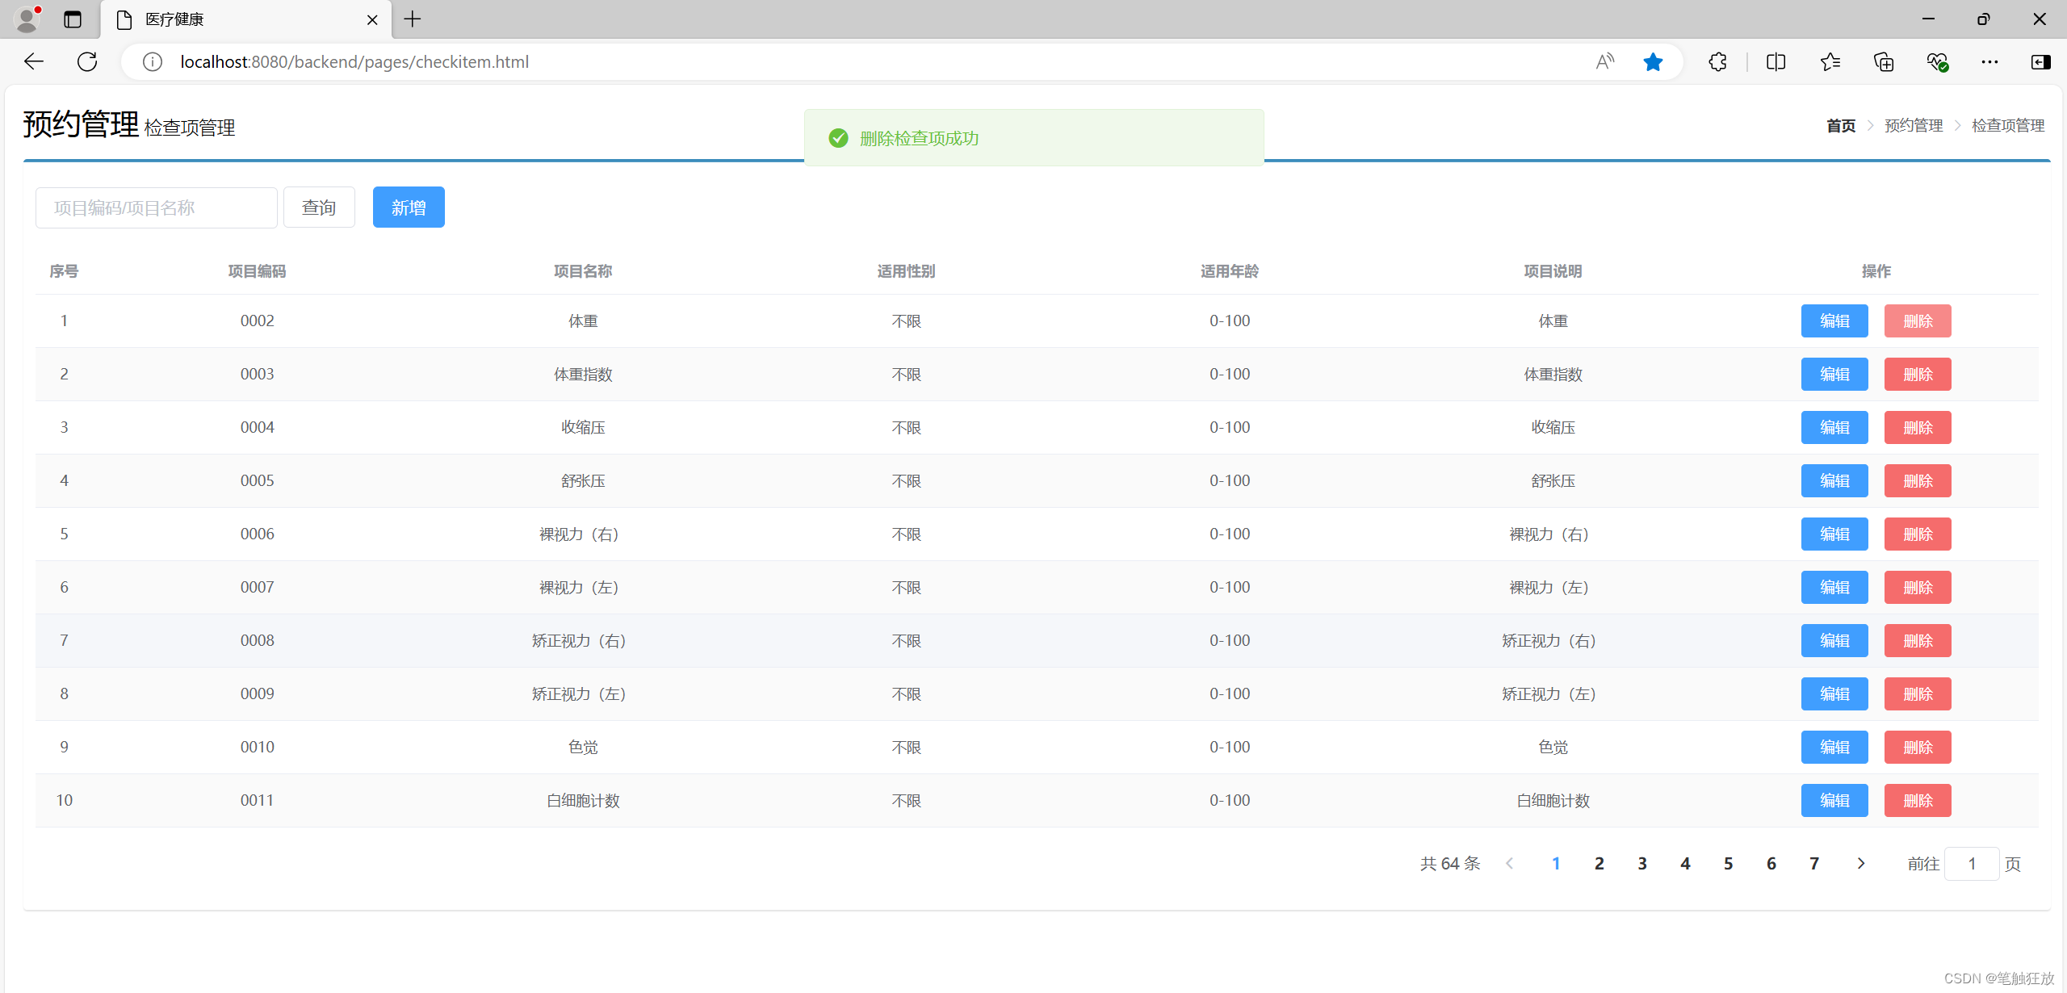The width and height of the screenshot is (2067, 993).
Task: Open a new browser tab
Action: click(413, 19)
